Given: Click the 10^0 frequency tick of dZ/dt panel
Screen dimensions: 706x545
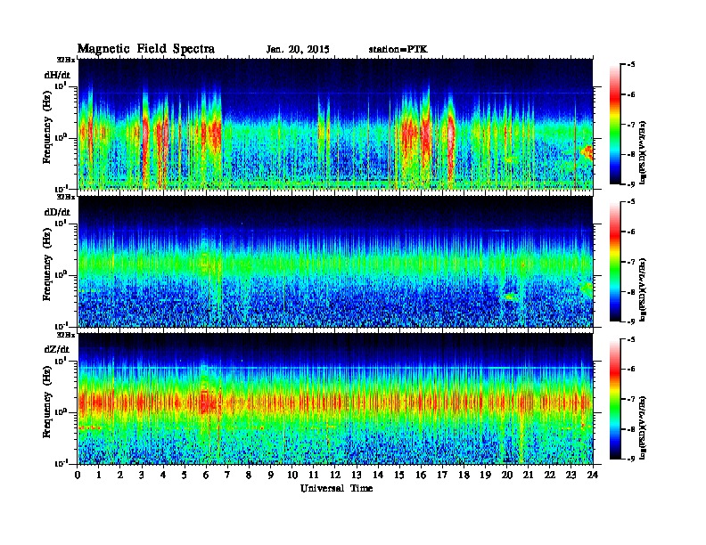Looking at the screenshot, I should (61, 412).
